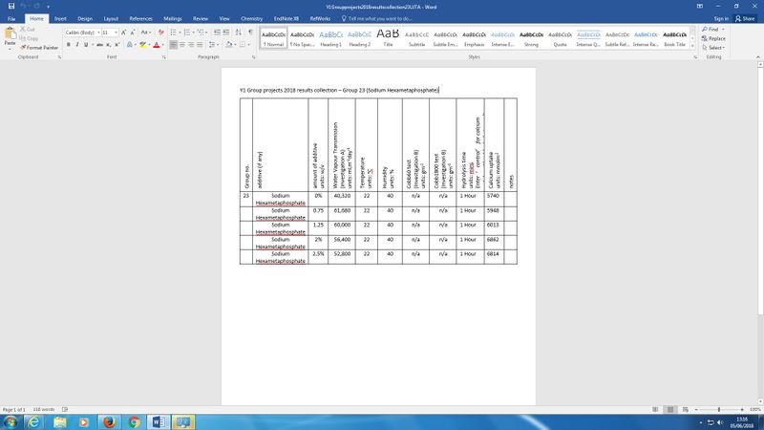Toggle Subscript formatting
The width and height of the screenshot is (764, 430).
coord(108,44)
